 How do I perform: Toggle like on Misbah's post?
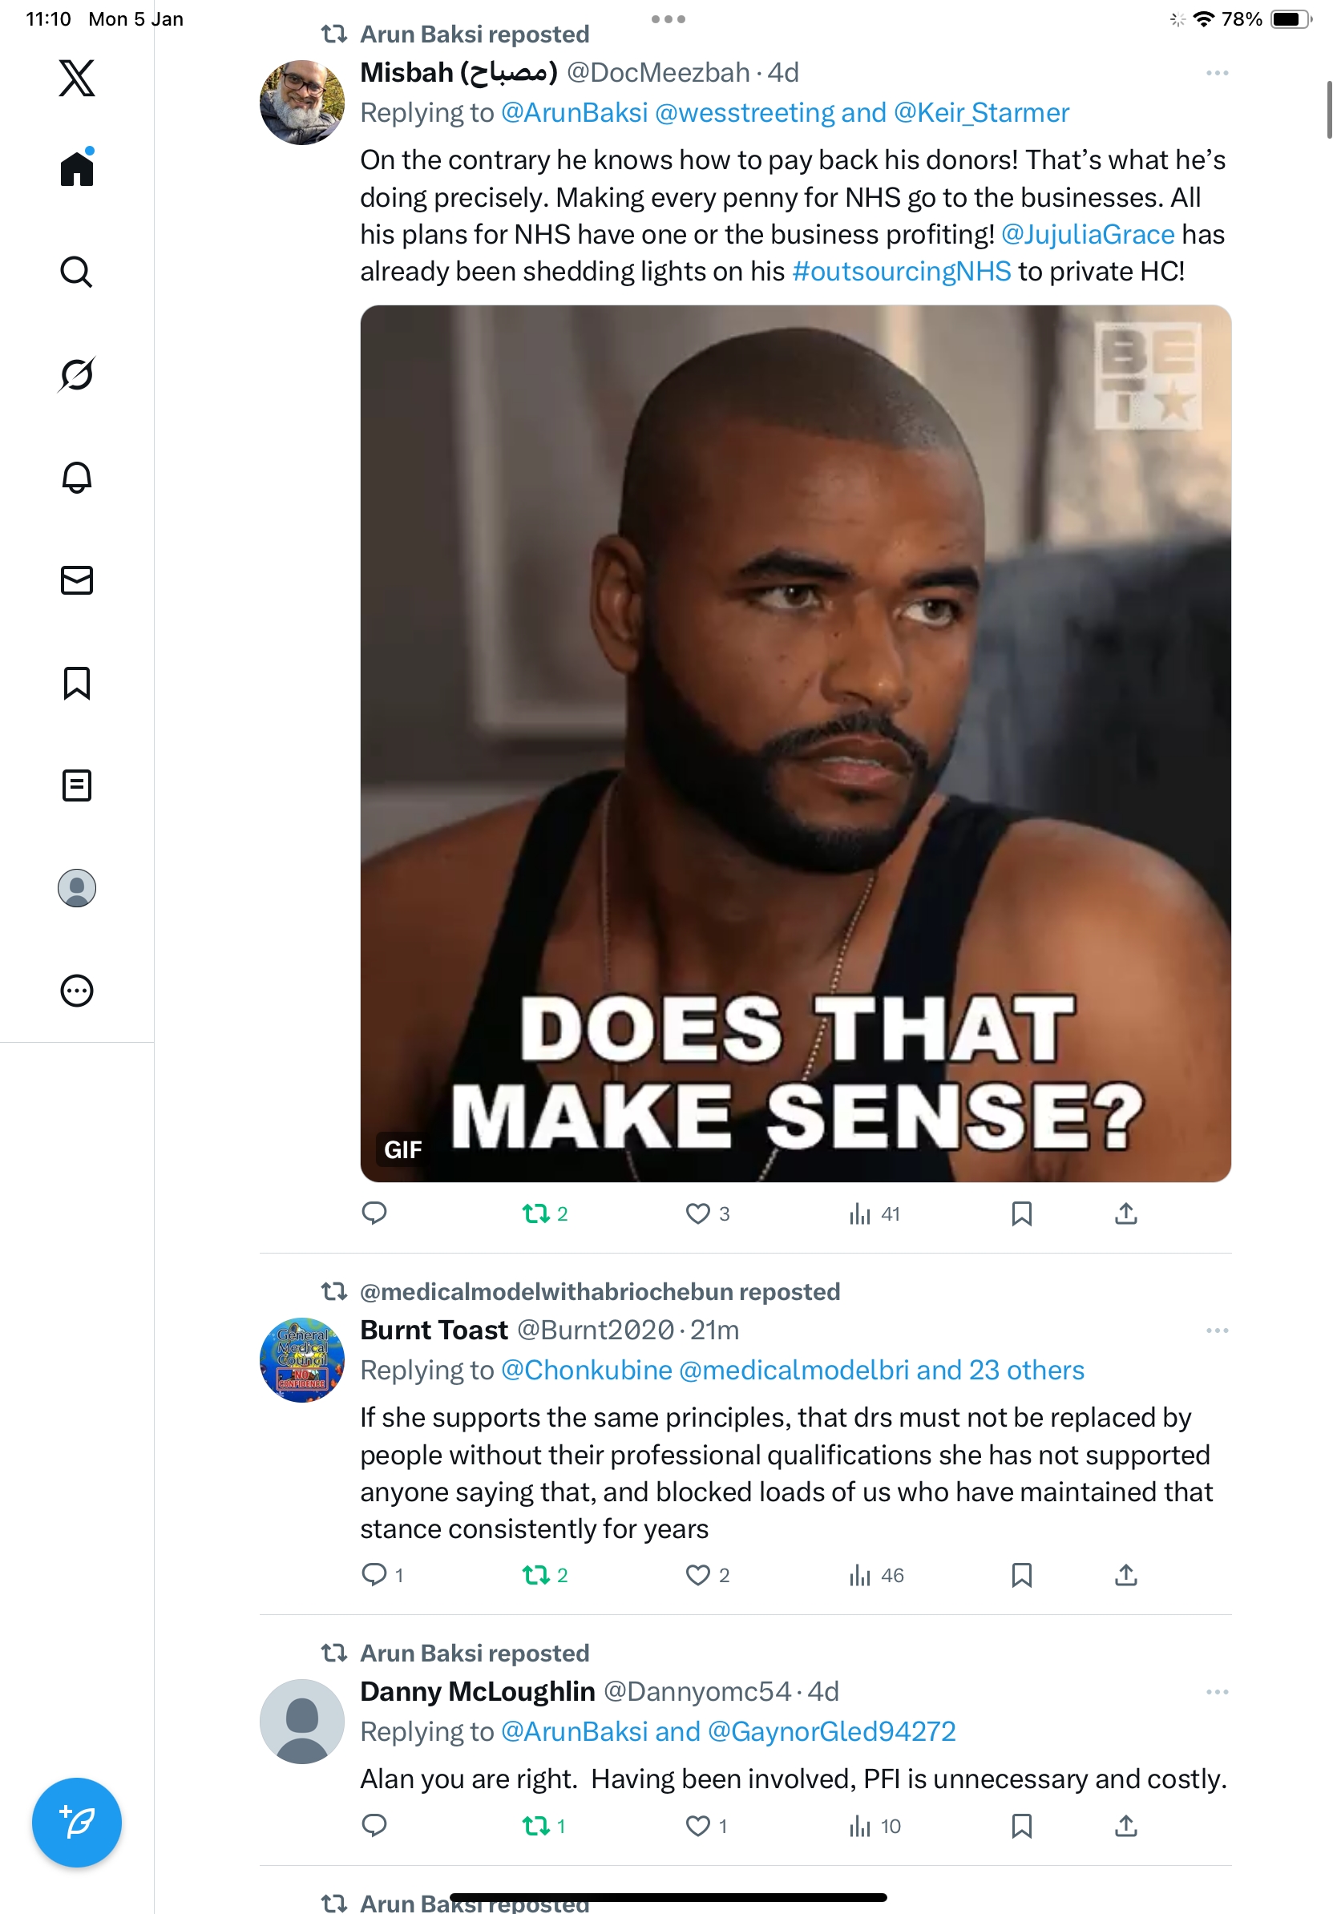point(697,1213)
